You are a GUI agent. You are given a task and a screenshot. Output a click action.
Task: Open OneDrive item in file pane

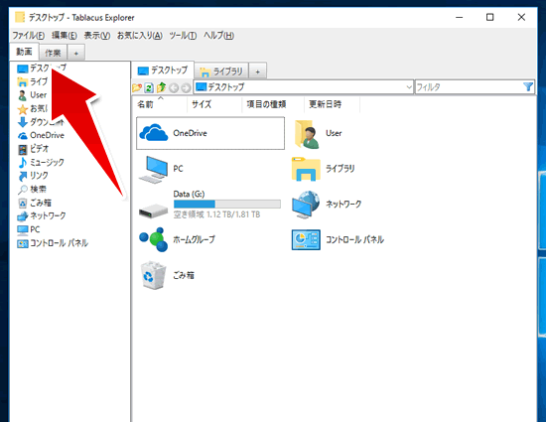[210, 133]
